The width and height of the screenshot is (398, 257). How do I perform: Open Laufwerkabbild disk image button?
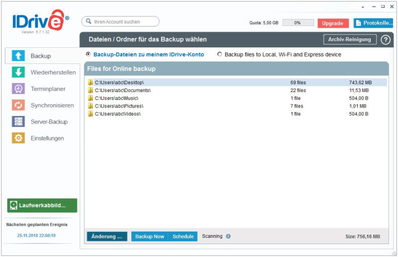42,205
